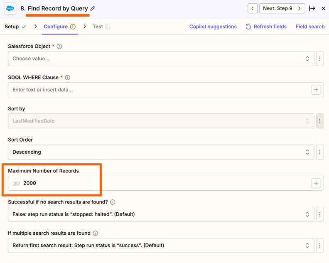Open the Sort by LastModifiedDate dropdown
This screenshot has height=263, width=329.
pyautogui.click(x=161, y=121)
